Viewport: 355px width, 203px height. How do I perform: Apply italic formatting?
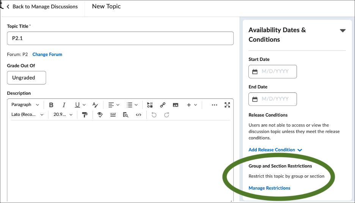[x=64, y=105]
